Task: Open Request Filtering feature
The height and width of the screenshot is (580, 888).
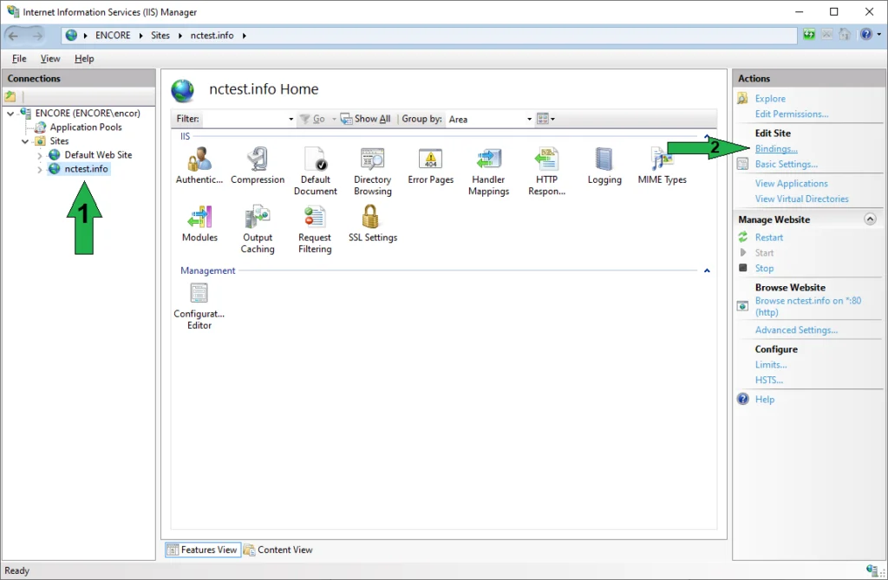Action: [315, 218]
